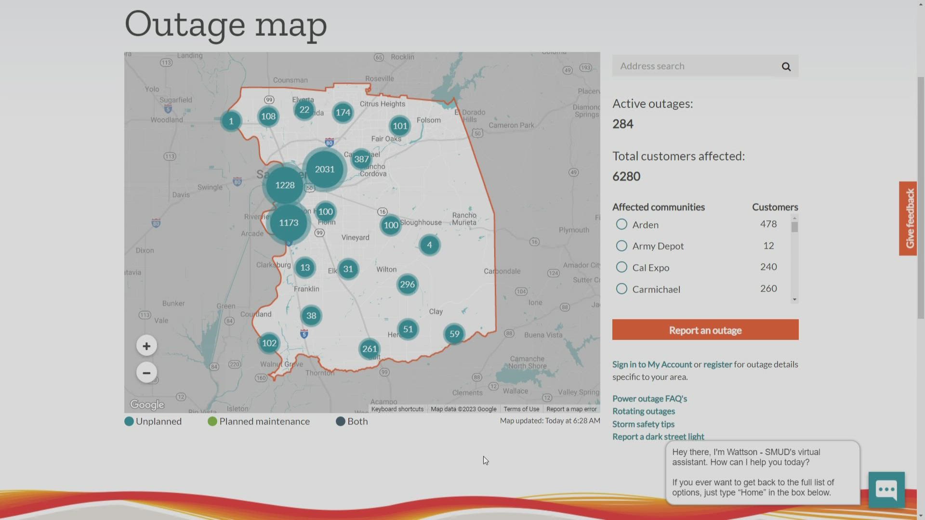Open Keyboard shortcuts on the map

(x=397, y=409)
